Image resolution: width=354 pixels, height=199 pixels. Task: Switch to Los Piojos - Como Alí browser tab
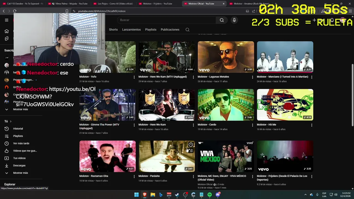click(113, 4)
